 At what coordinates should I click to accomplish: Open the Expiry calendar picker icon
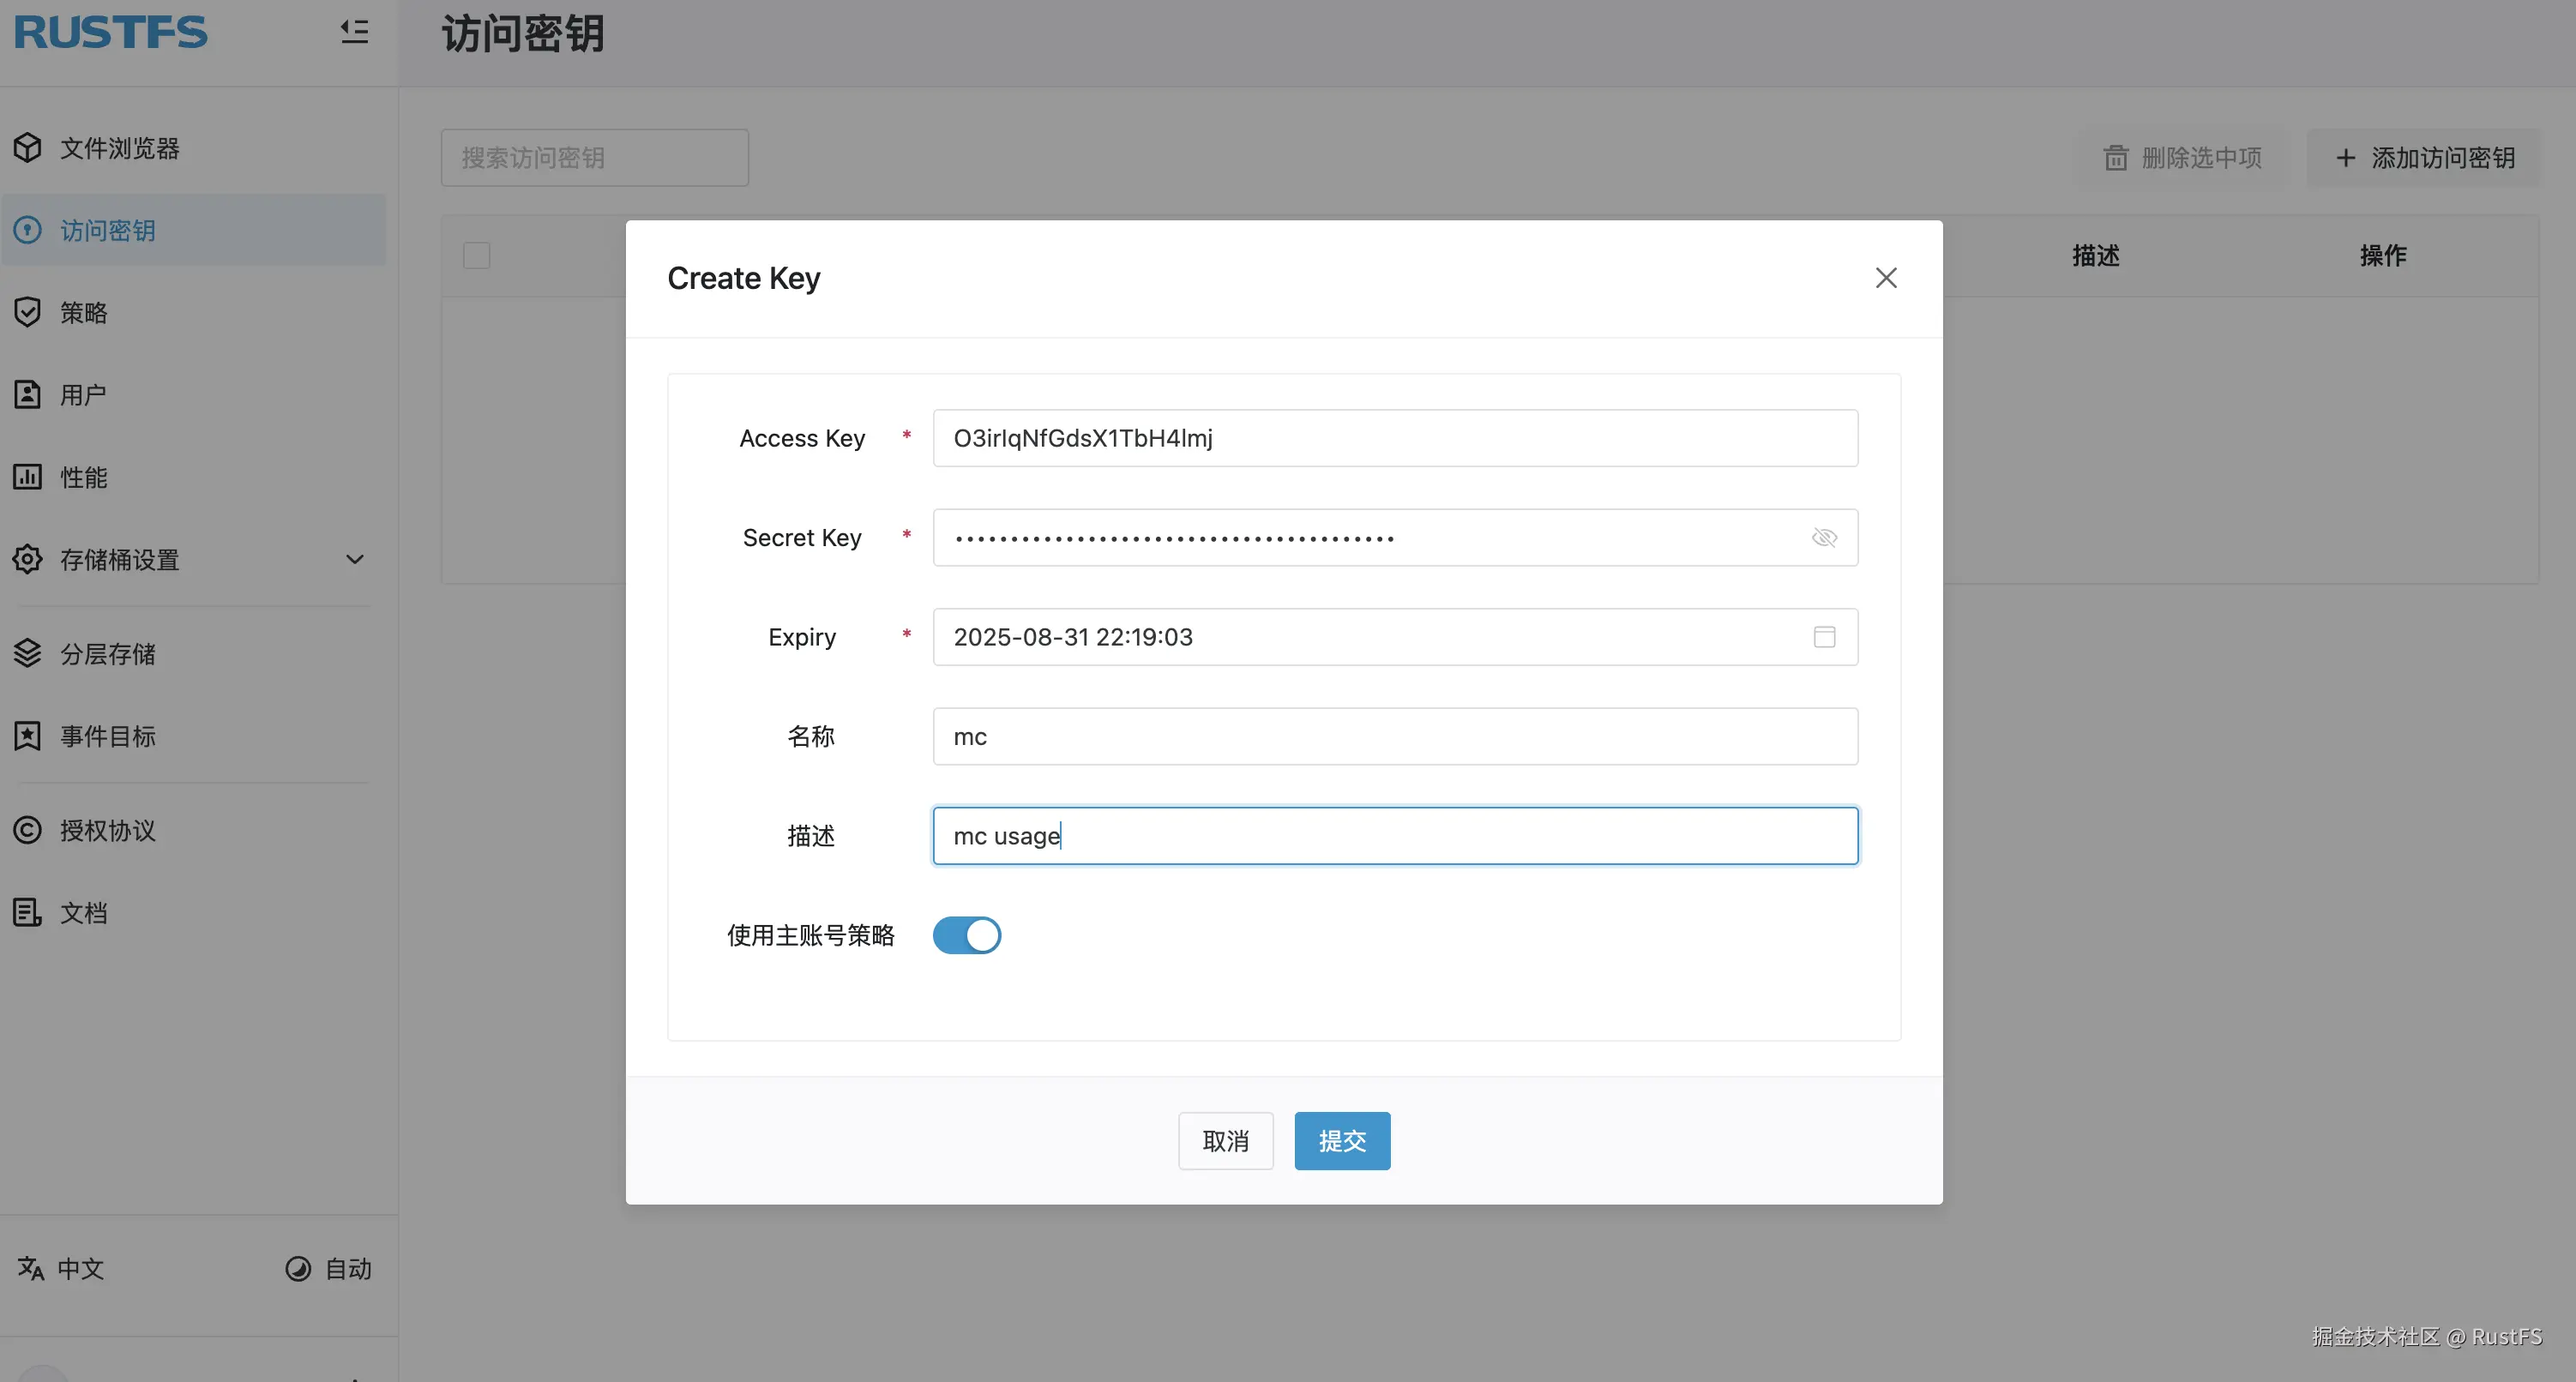[1824, 637]
